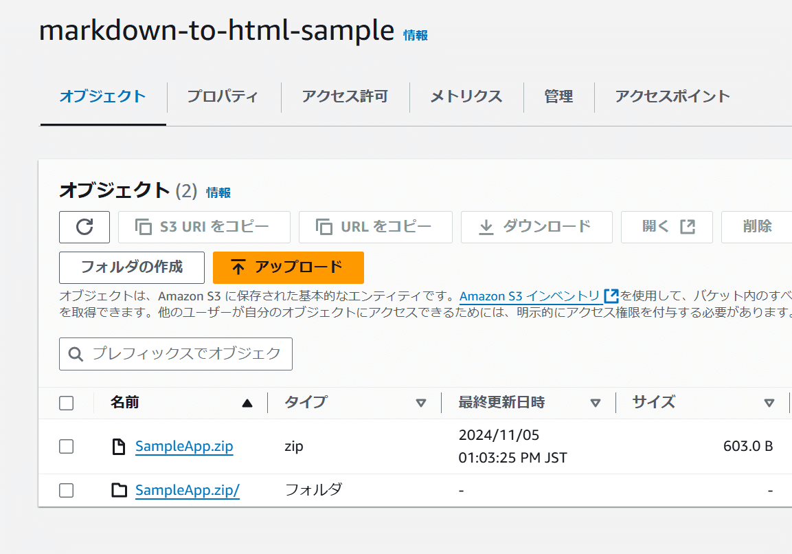The image size is (792, 554).
Task: Switch to the プロパティ tab
Action: pyautogui.click(x=223, y=97)
